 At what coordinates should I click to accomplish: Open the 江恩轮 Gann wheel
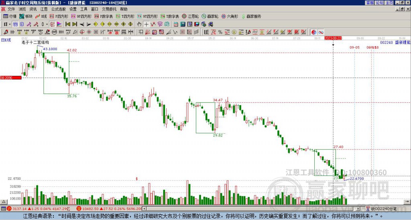pyautogui.click(x=190, y=16)
